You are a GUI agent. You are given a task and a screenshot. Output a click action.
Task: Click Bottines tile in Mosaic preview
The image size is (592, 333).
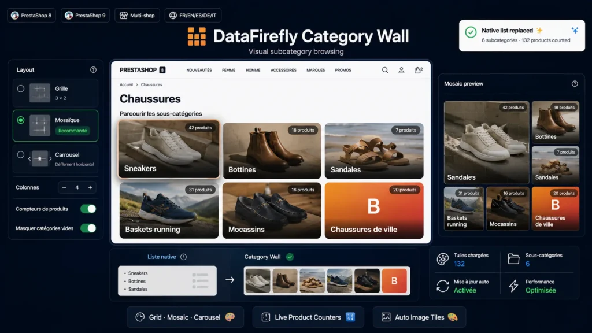click(x=555, y=122)
